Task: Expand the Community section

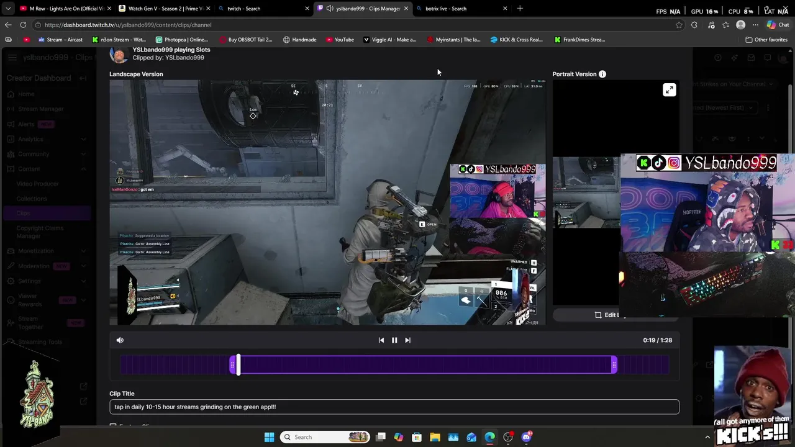Action: coord(84,154)
